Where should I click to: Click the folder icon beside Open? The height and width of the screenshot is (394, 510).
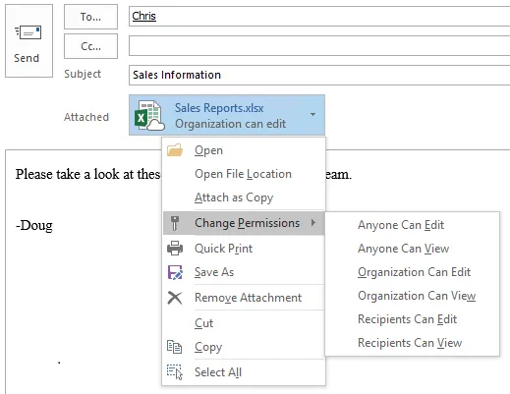pos(175,149)
